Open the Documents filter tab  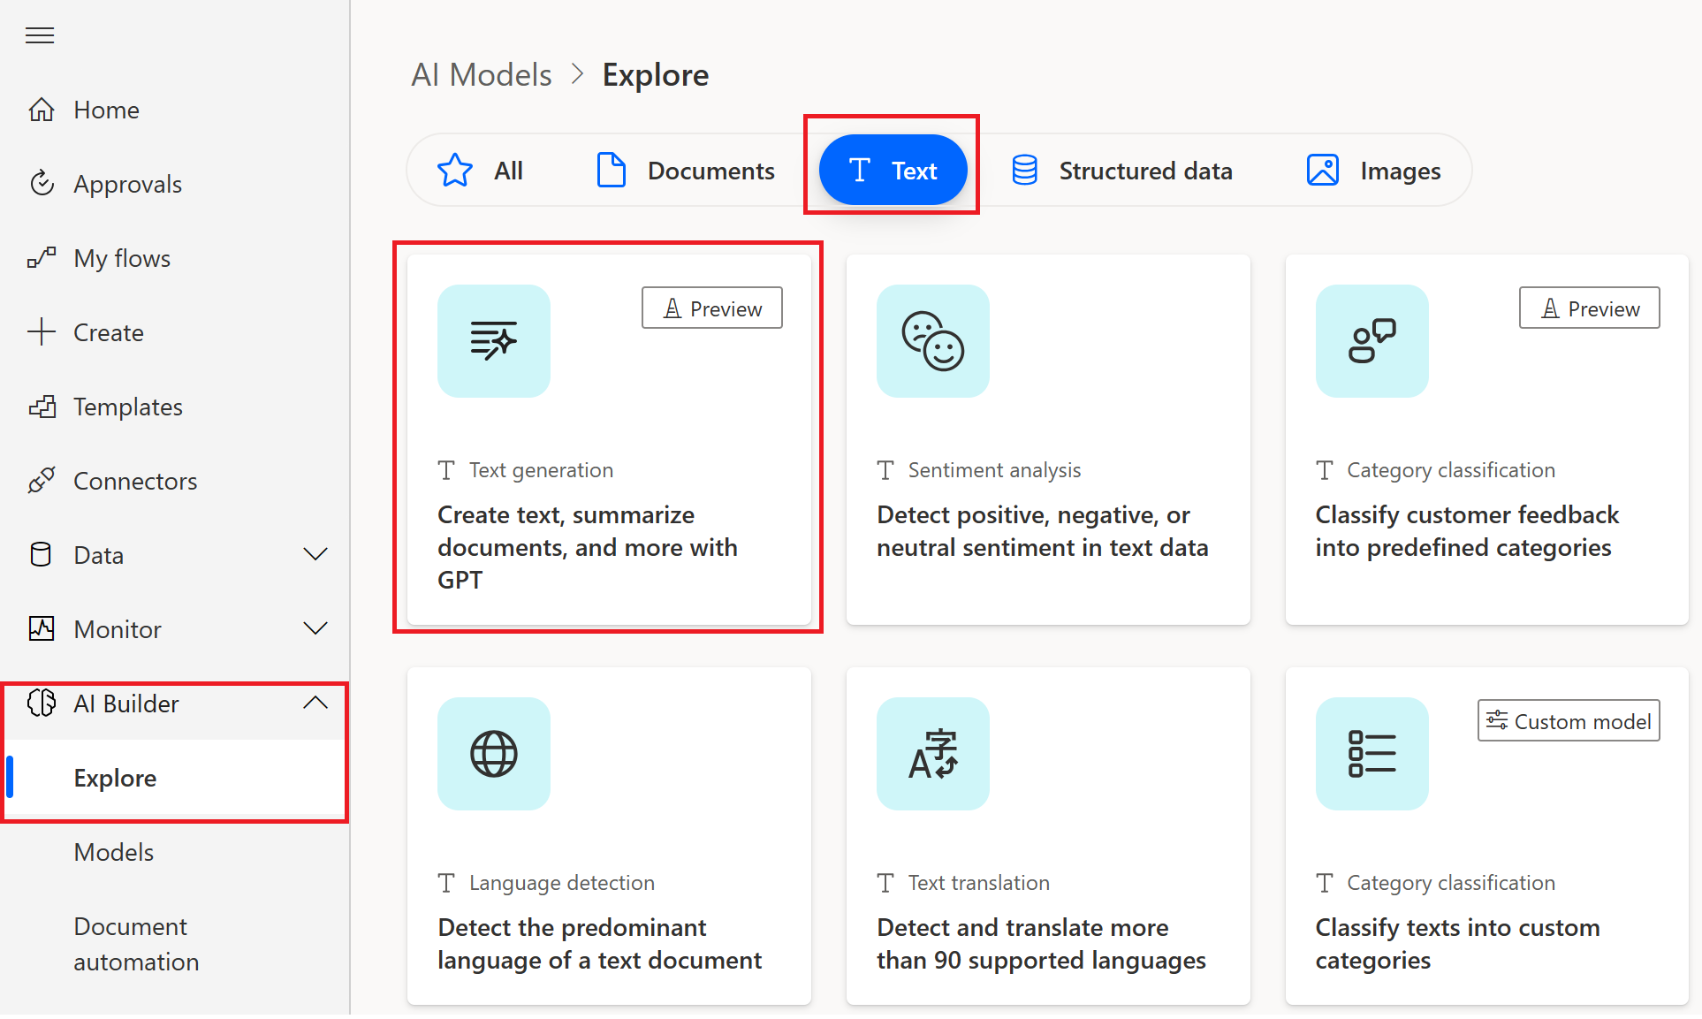(x=684, y=170)
